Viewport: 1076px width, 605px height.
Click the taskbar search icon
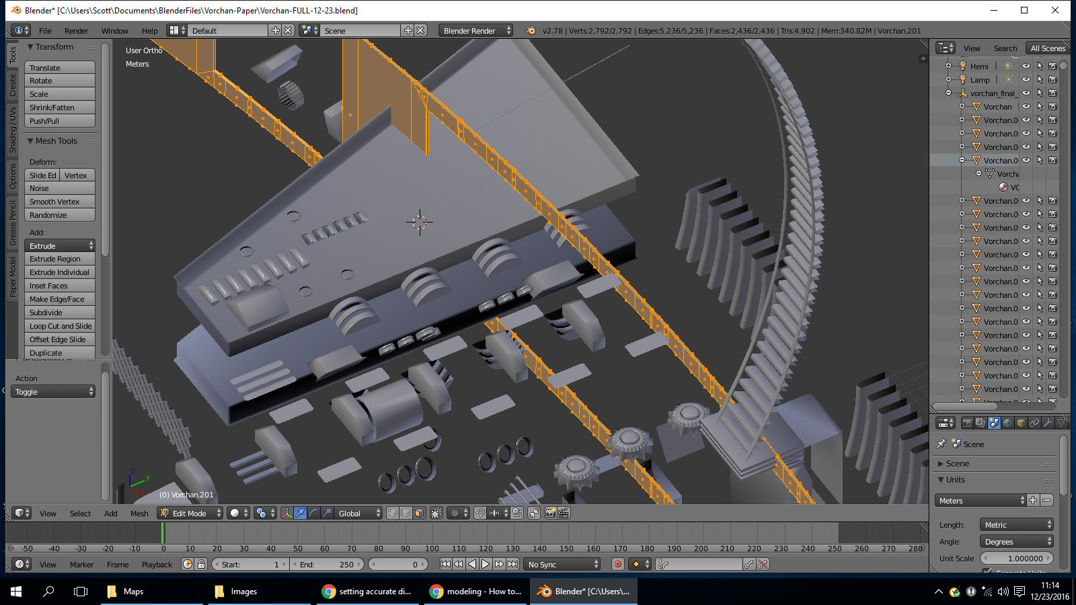click(x=48, y=592)
